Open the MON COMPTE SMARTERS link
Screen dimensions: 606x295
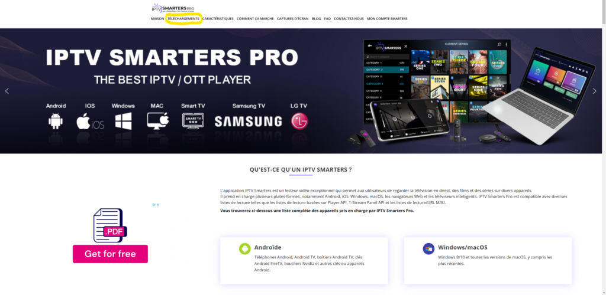[387, 19]
